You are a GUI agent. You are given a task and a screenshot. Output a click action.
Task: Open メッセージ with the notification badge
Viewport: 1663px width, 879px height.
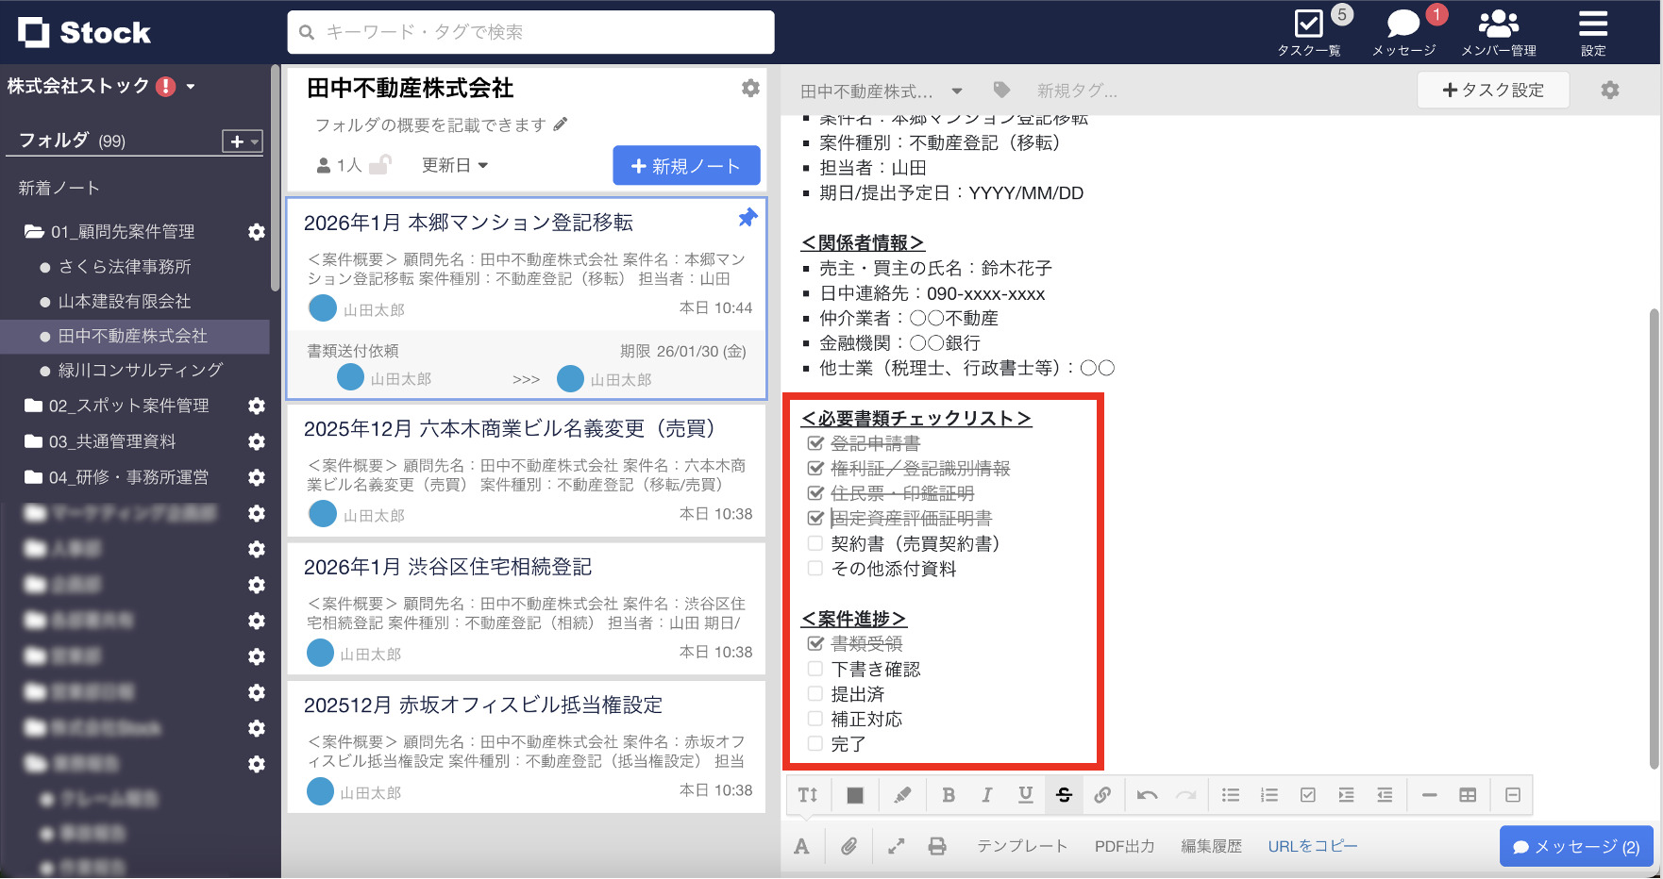(1403, 31)
